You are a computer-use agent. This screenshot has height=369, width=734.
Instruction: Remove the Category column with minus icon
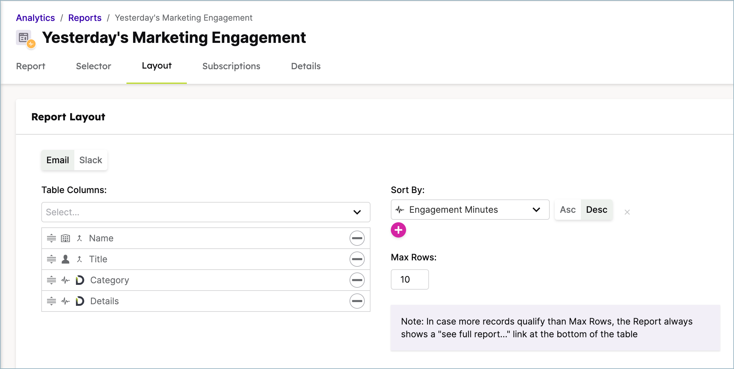click(357, 280)
